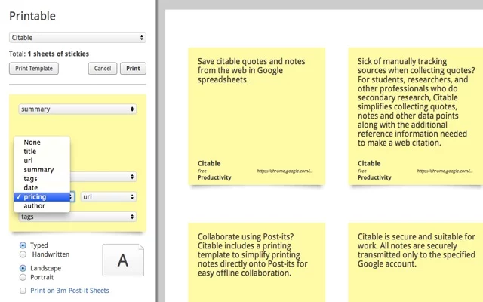The width and height of the screenshot is (483, 302).
Task: Click 'Free' pricing on first sticky
Action: [202, 171]
